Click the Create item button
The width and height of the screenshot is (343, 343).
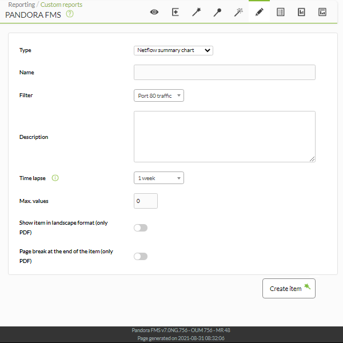pyautogui.click(x=289, y=288)
